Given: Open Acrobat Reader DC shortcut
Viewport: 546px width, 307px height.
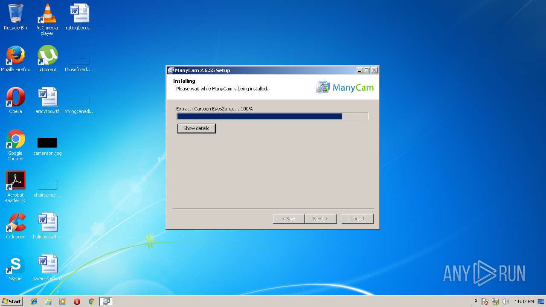Looking at the screenshot, I should pyautogui.click(x=15, y=187).
